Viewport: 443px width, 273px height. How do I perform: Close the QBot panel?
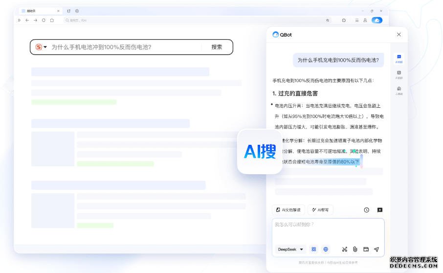(x=399, y=34)
